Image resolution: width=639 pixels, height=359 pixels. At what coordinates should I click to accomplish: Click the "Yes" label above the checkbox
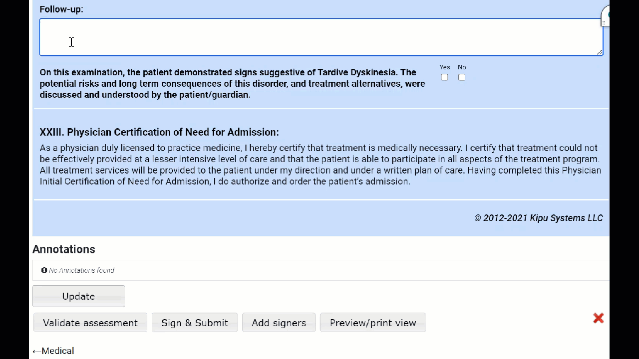pyautogui.click(x=444, y=67)
